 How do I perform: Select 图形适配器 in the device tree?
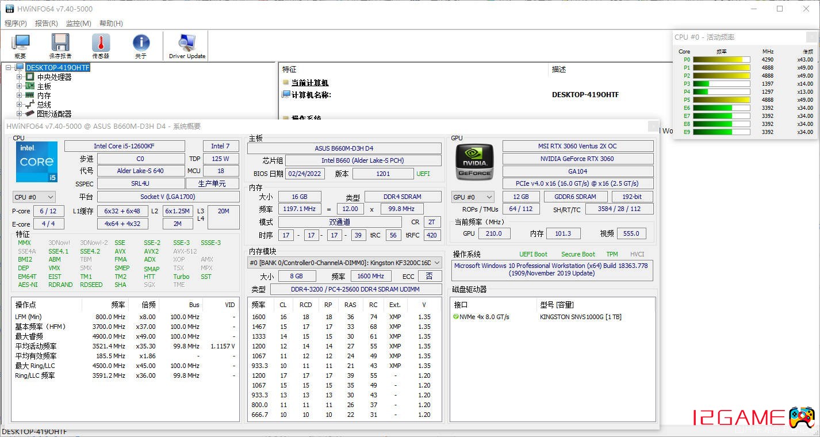[x=55, y=114]
